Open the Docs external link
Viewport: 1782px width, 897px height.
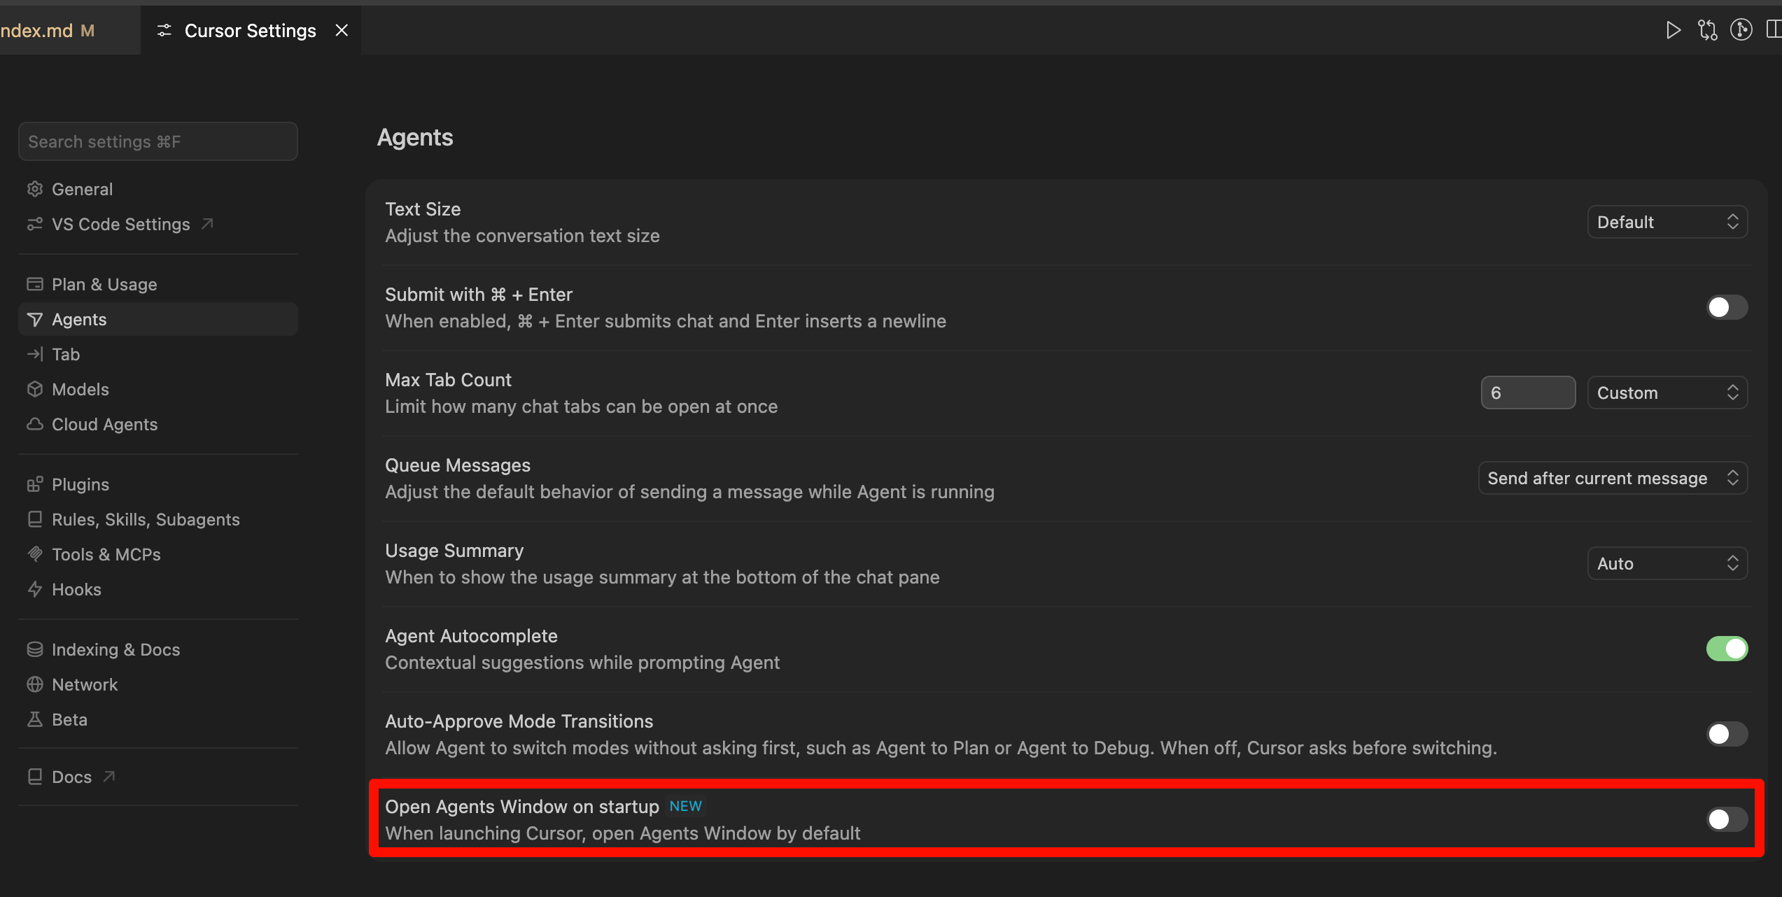pos(158,777)
